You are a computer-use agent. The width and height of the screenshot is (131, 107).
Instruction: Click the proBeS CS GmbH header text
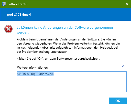pyautogui.click(x=19, y=15)
